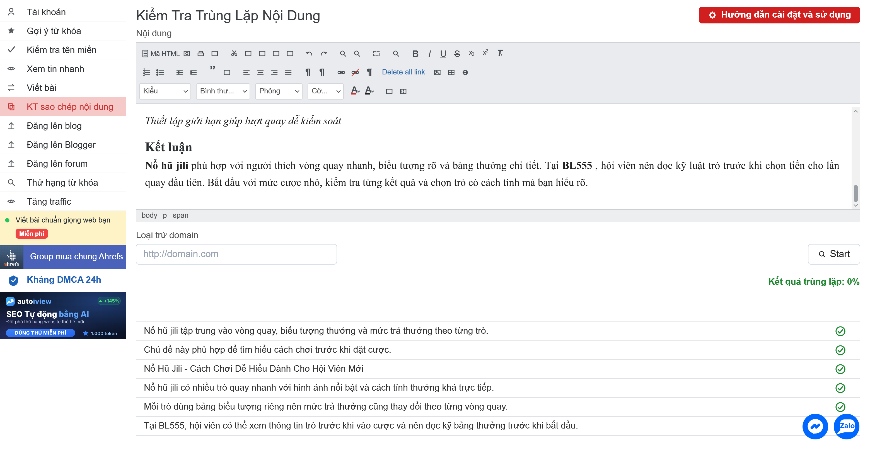
Task: Open the text color picker
Action: point(355,91)
